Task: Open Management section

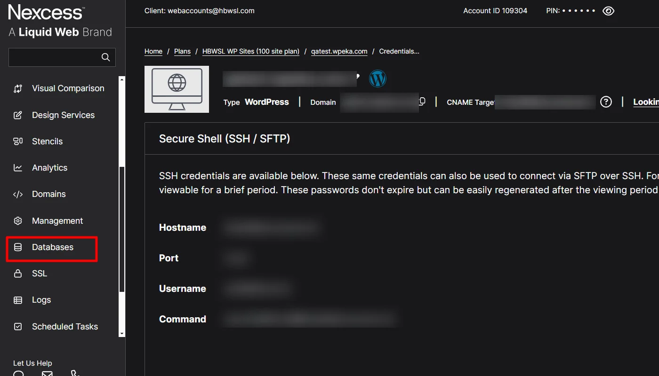Action: [x=57, y=221]
